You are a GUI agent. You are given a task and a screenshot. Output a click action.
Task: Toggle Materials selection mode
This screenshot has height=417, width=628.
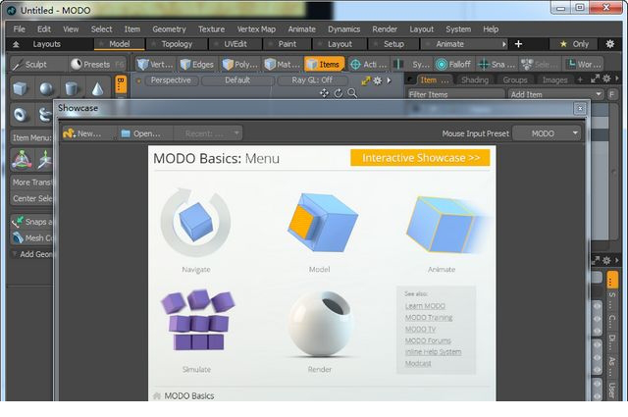coord(283,64)
